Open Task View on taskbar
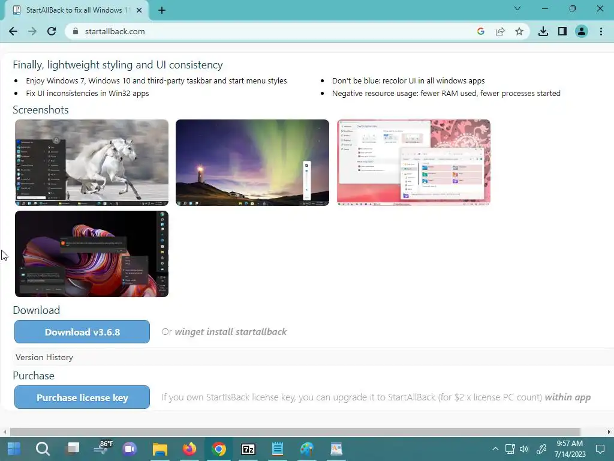The width and height of the screenshot is (614, 461). click(x=73, y=449)
